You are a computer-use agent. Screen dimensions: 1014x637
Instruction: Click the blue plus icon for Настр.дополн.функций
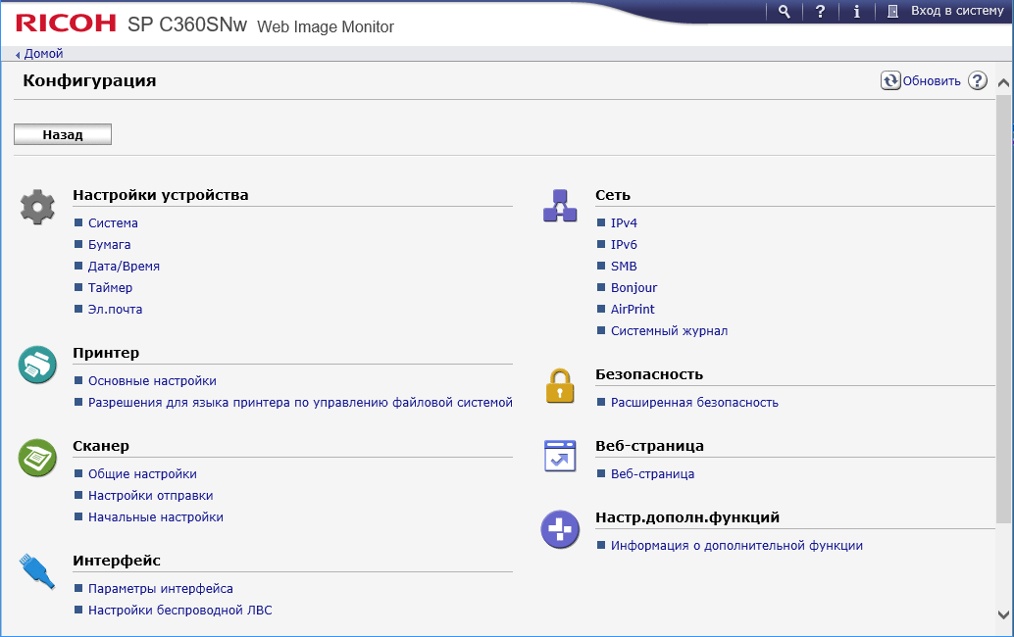click(x=560, y=529)
